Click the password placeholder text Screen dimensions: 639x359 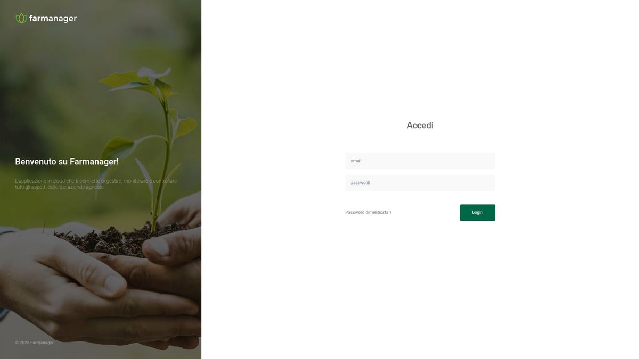pos(360,183)
